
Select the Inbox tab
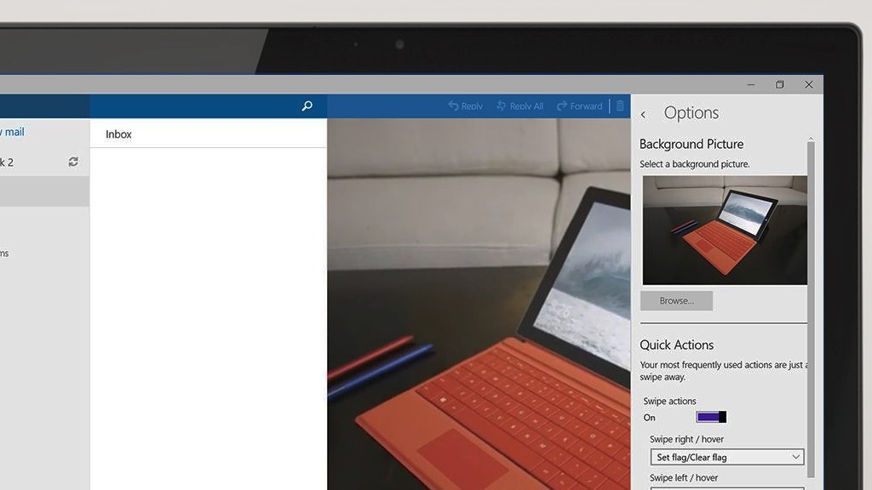tap(118, 134)
